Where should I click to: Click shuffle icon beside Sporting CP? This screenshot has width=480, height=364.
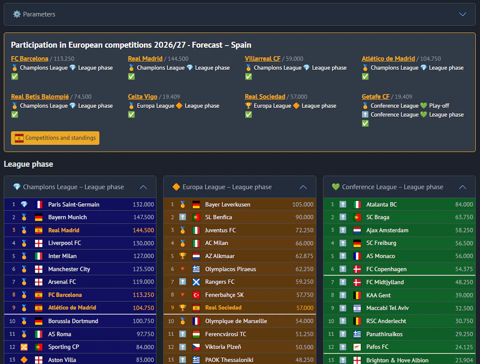click(x=24, y=347)
